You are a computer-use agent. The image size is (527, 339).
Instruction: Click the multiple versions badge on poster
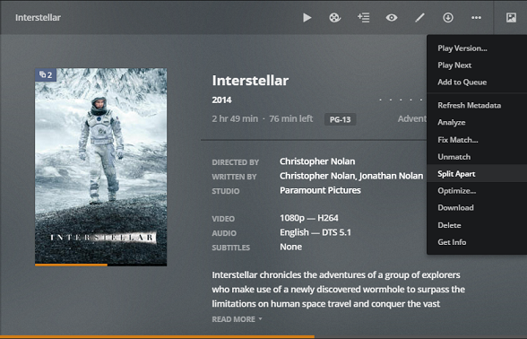46,74
